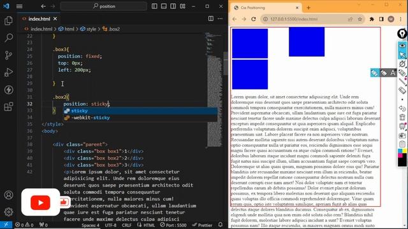Open the browser profile avatar
Viewport: 408px width, 229px height.
391,19
